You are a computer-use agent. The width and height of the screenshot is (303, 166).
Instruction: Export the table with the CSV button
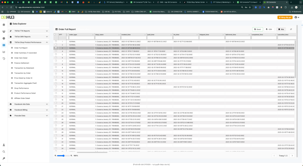click(x=269, y=29)
